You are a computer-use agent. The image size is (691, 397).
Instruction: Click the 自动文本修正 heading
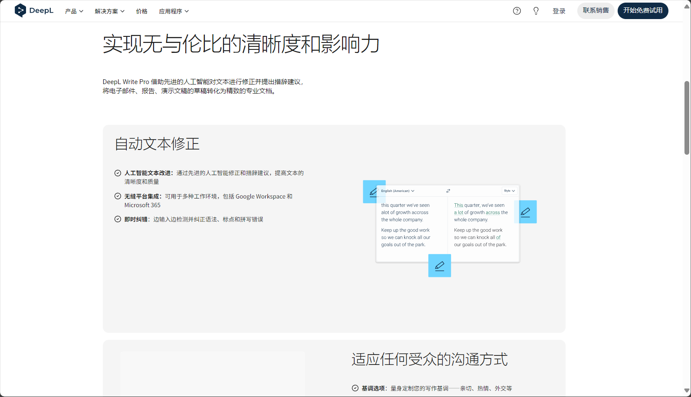[157, 144]
